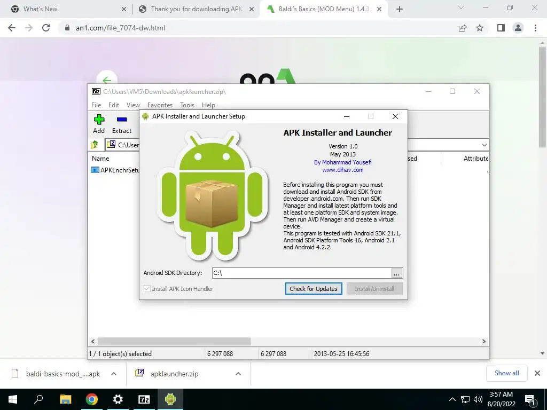Click the 7-Zip horizontal scrollbar thumb
The width and height of the screenshot is (547, 410).
coord(174,341)
